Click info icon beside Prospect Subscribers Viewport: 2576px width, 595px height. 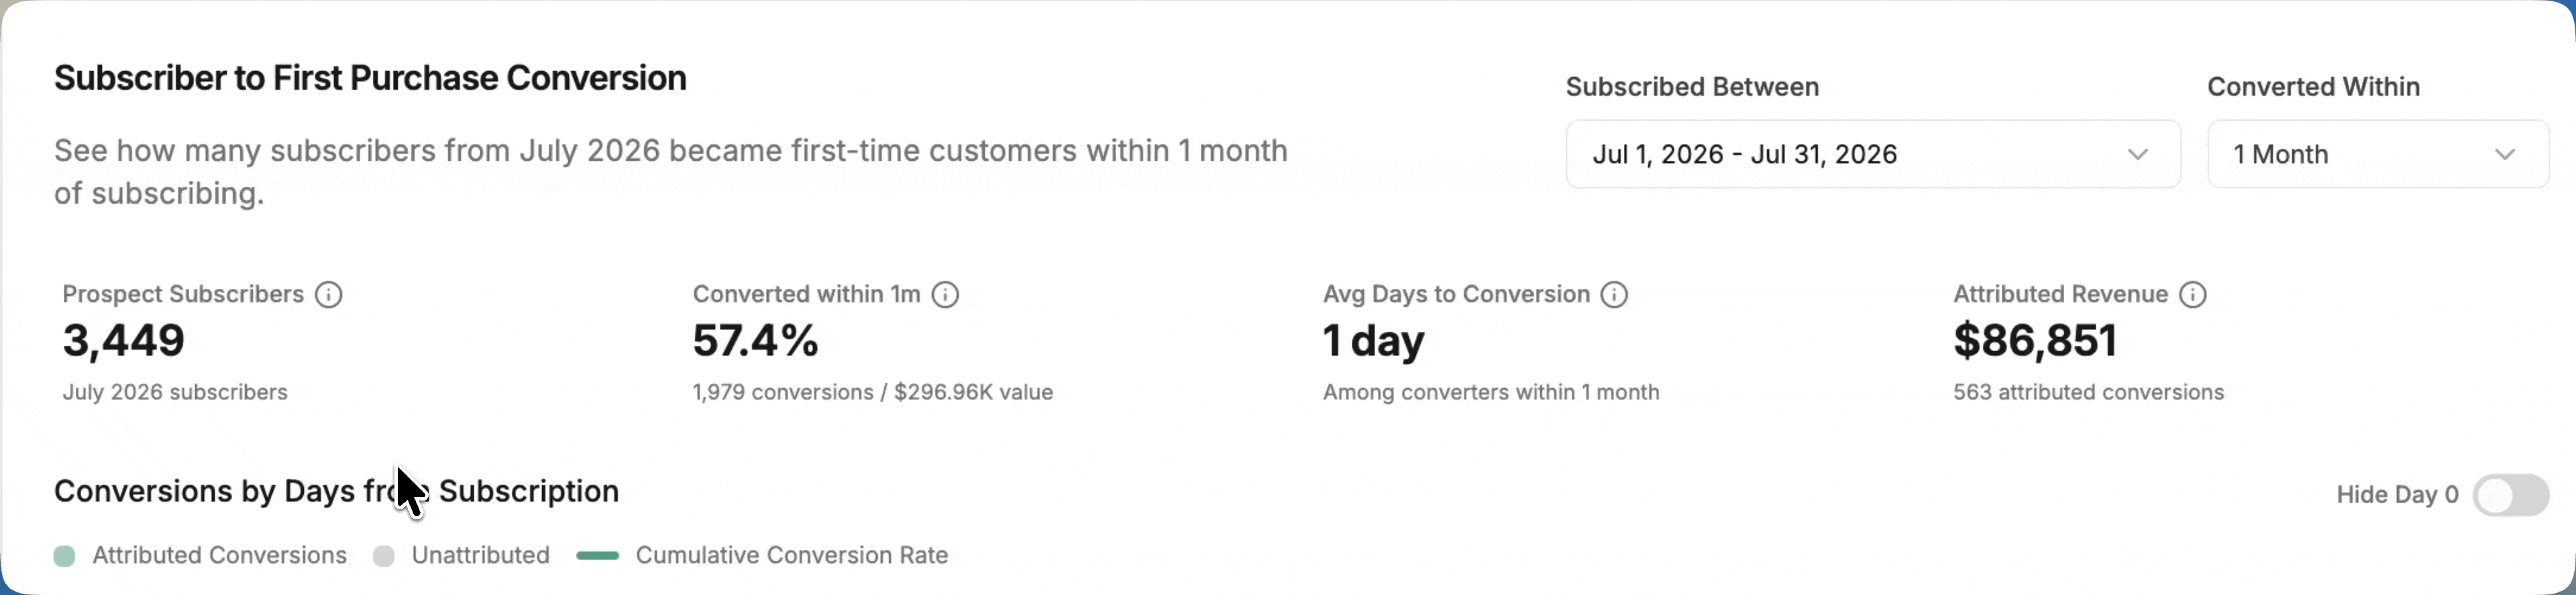329,295
